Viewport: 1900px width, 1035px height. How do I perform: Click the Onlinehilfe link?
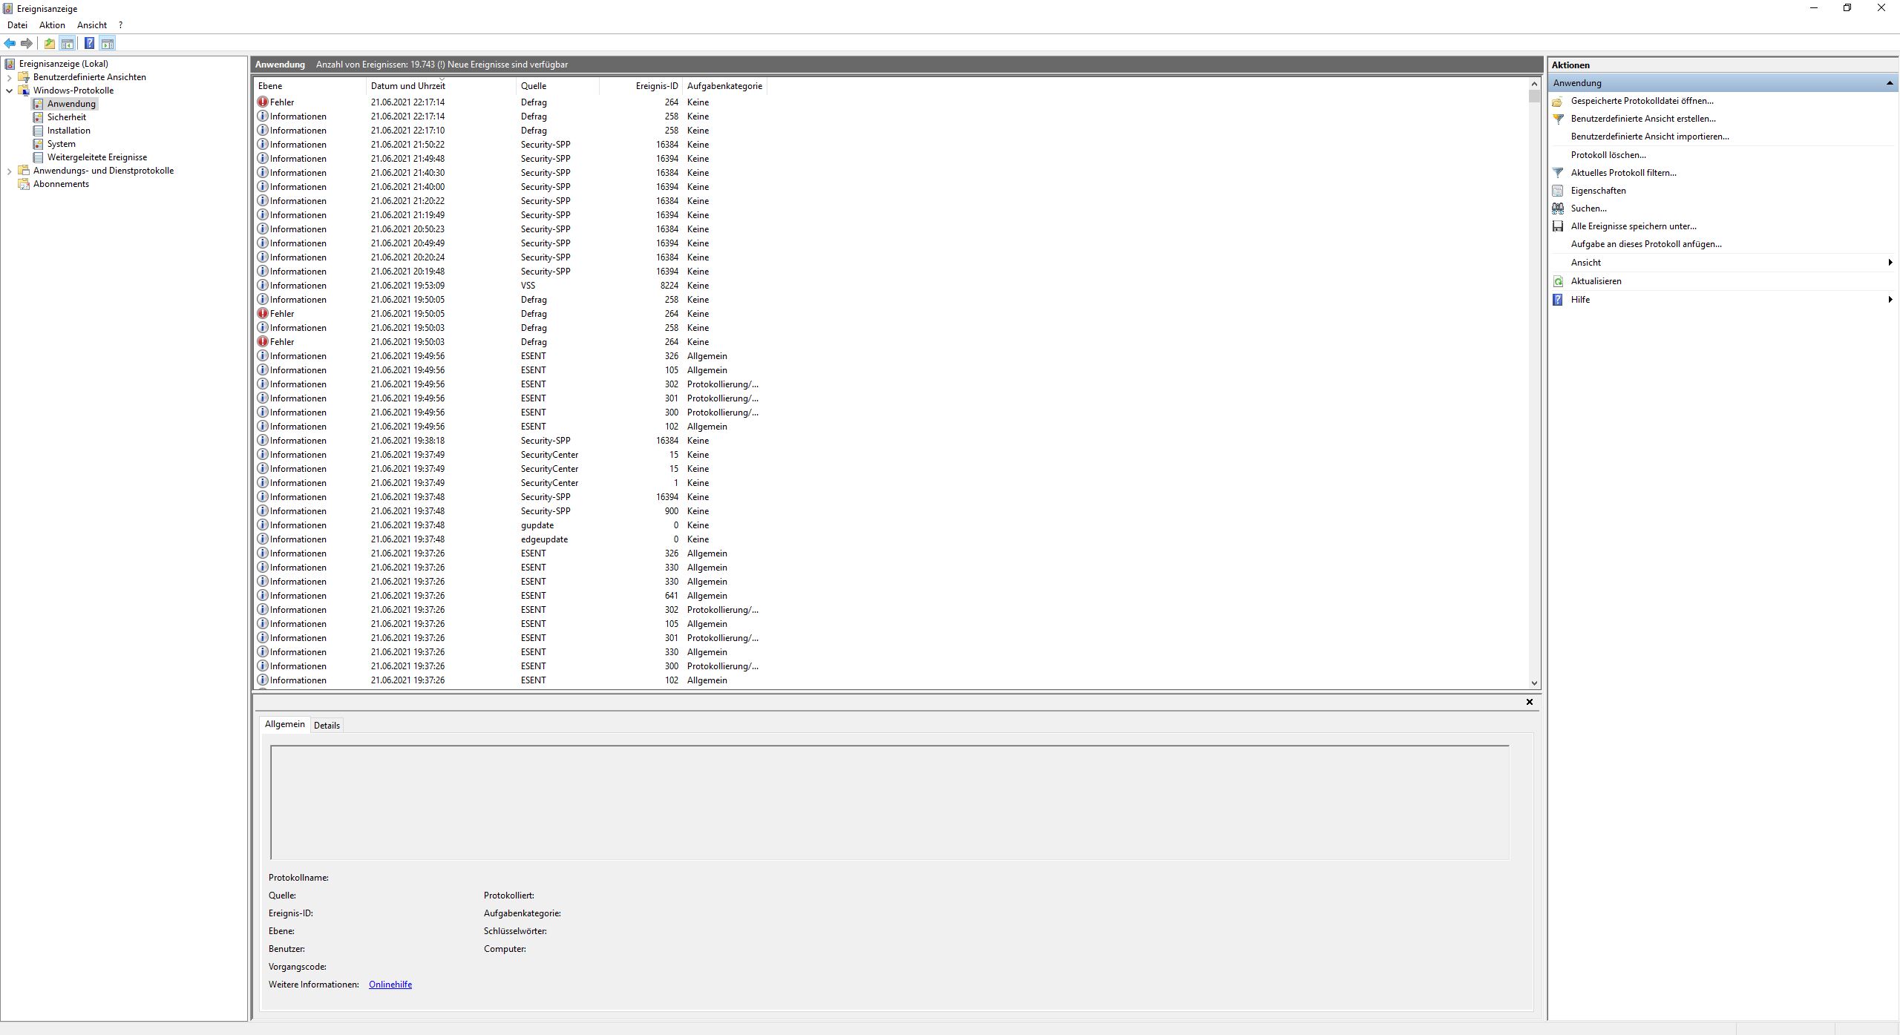[390, 985]
